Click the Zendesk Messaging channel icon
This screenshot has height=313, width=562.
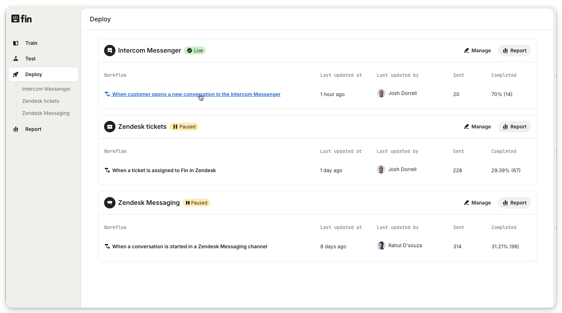pos(110,203)
